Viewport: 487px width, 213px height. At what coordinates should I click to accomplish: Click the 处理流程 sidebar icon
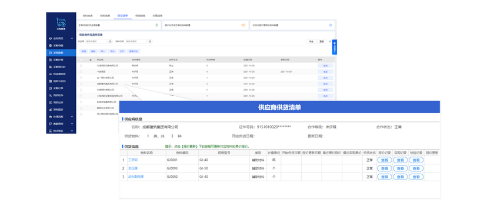[51, 117]
